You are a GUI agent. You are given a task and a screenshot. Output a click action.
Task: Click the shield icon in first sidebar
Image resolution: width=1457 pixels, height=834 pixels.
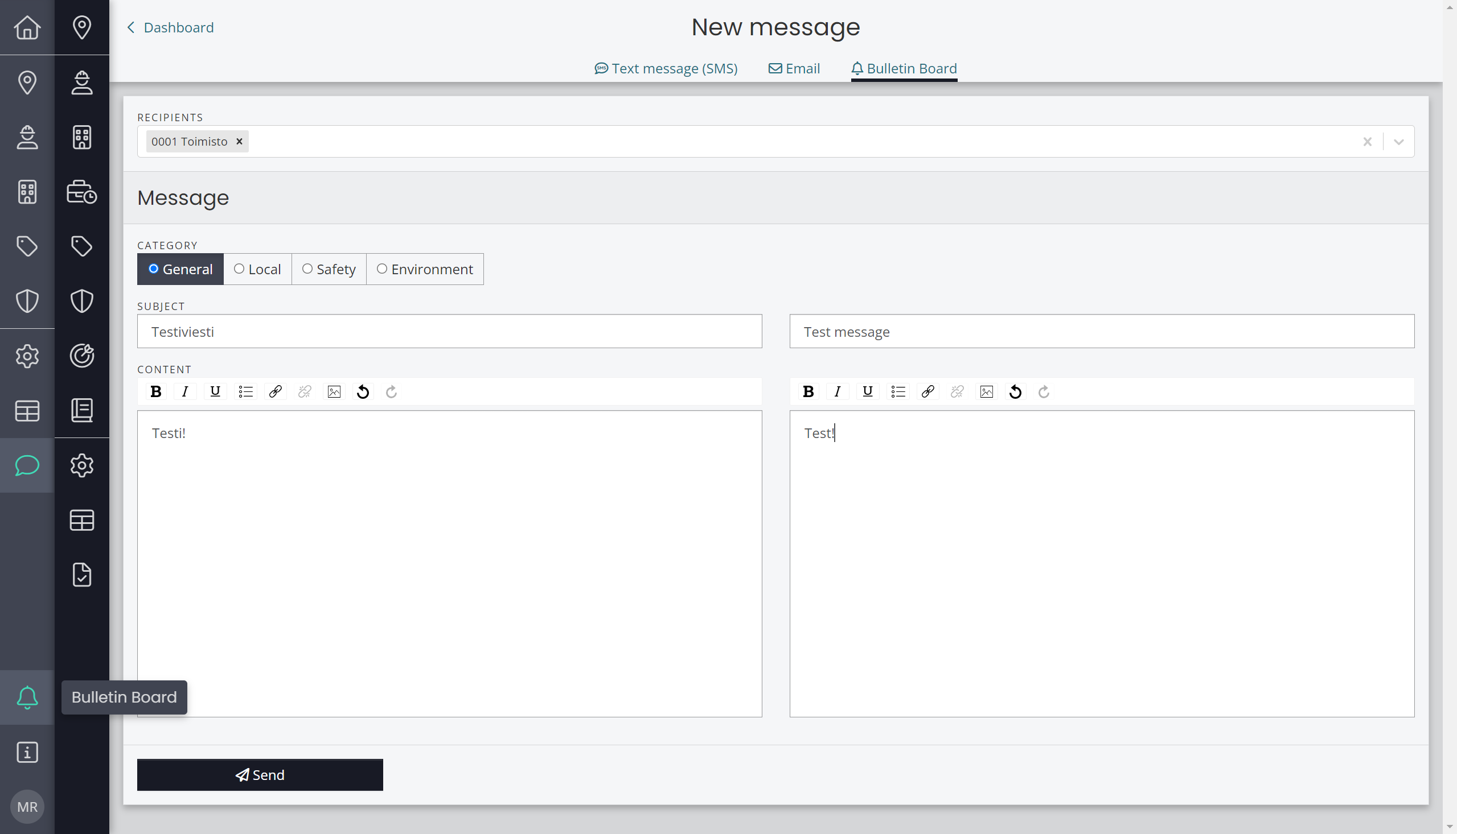pos(27,301)
